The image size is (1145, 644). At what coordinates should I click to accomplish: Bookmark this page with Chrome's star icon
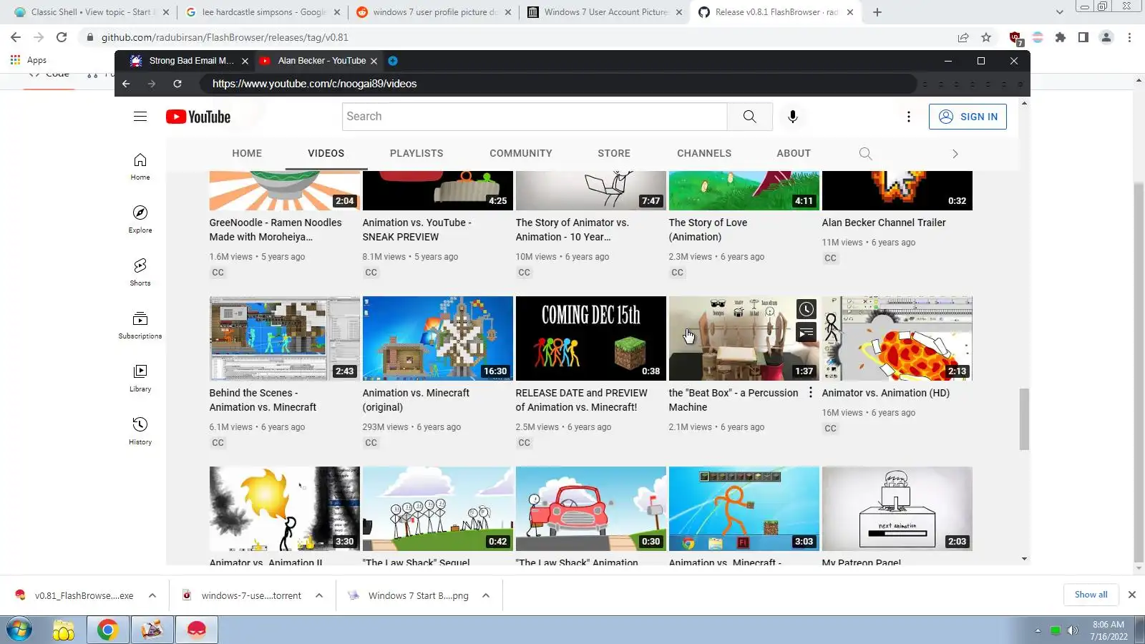[x=986, y=37]
